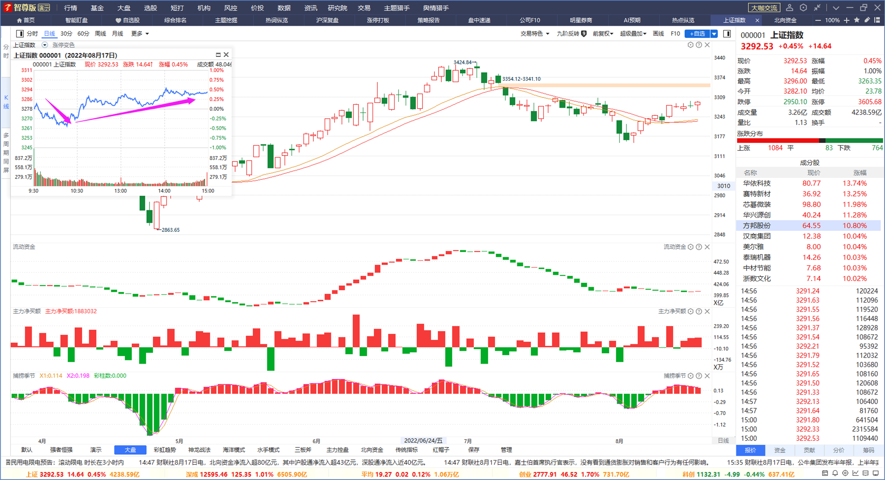Zoom out with the minus next to 100%

(818, 20)
